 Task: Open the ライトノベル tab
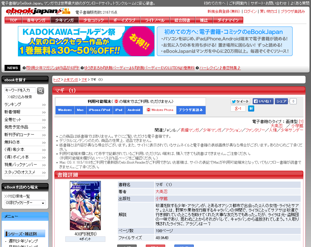pyautogui.click(x=155, y=20)
